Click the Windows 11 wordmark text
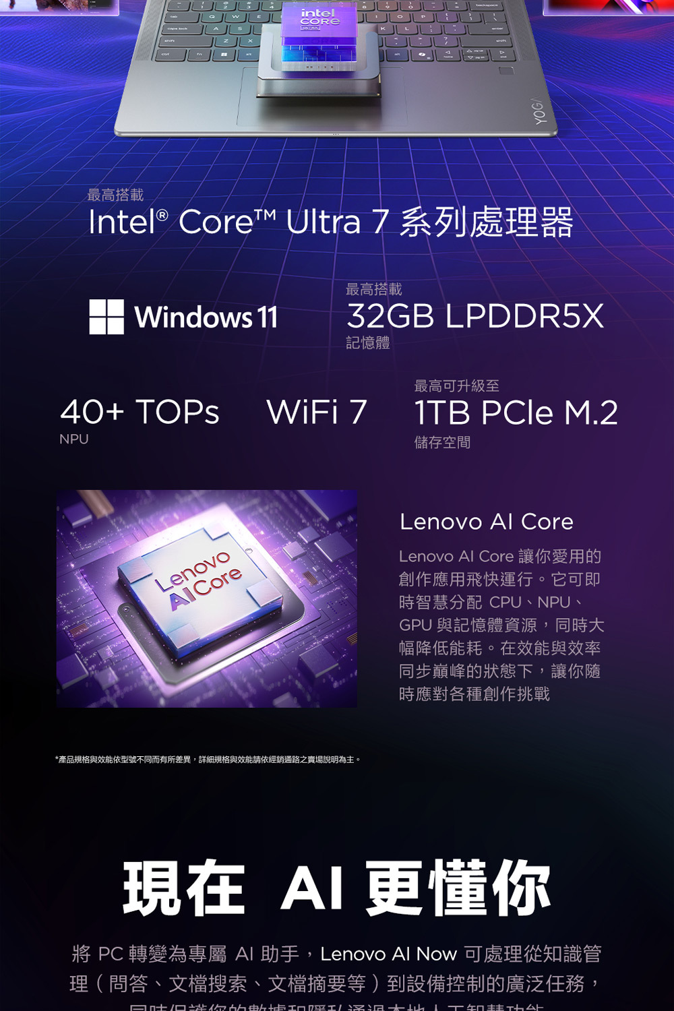Image resolution: width=674 pixels, height=1011 pixels. tap(206, 317)
